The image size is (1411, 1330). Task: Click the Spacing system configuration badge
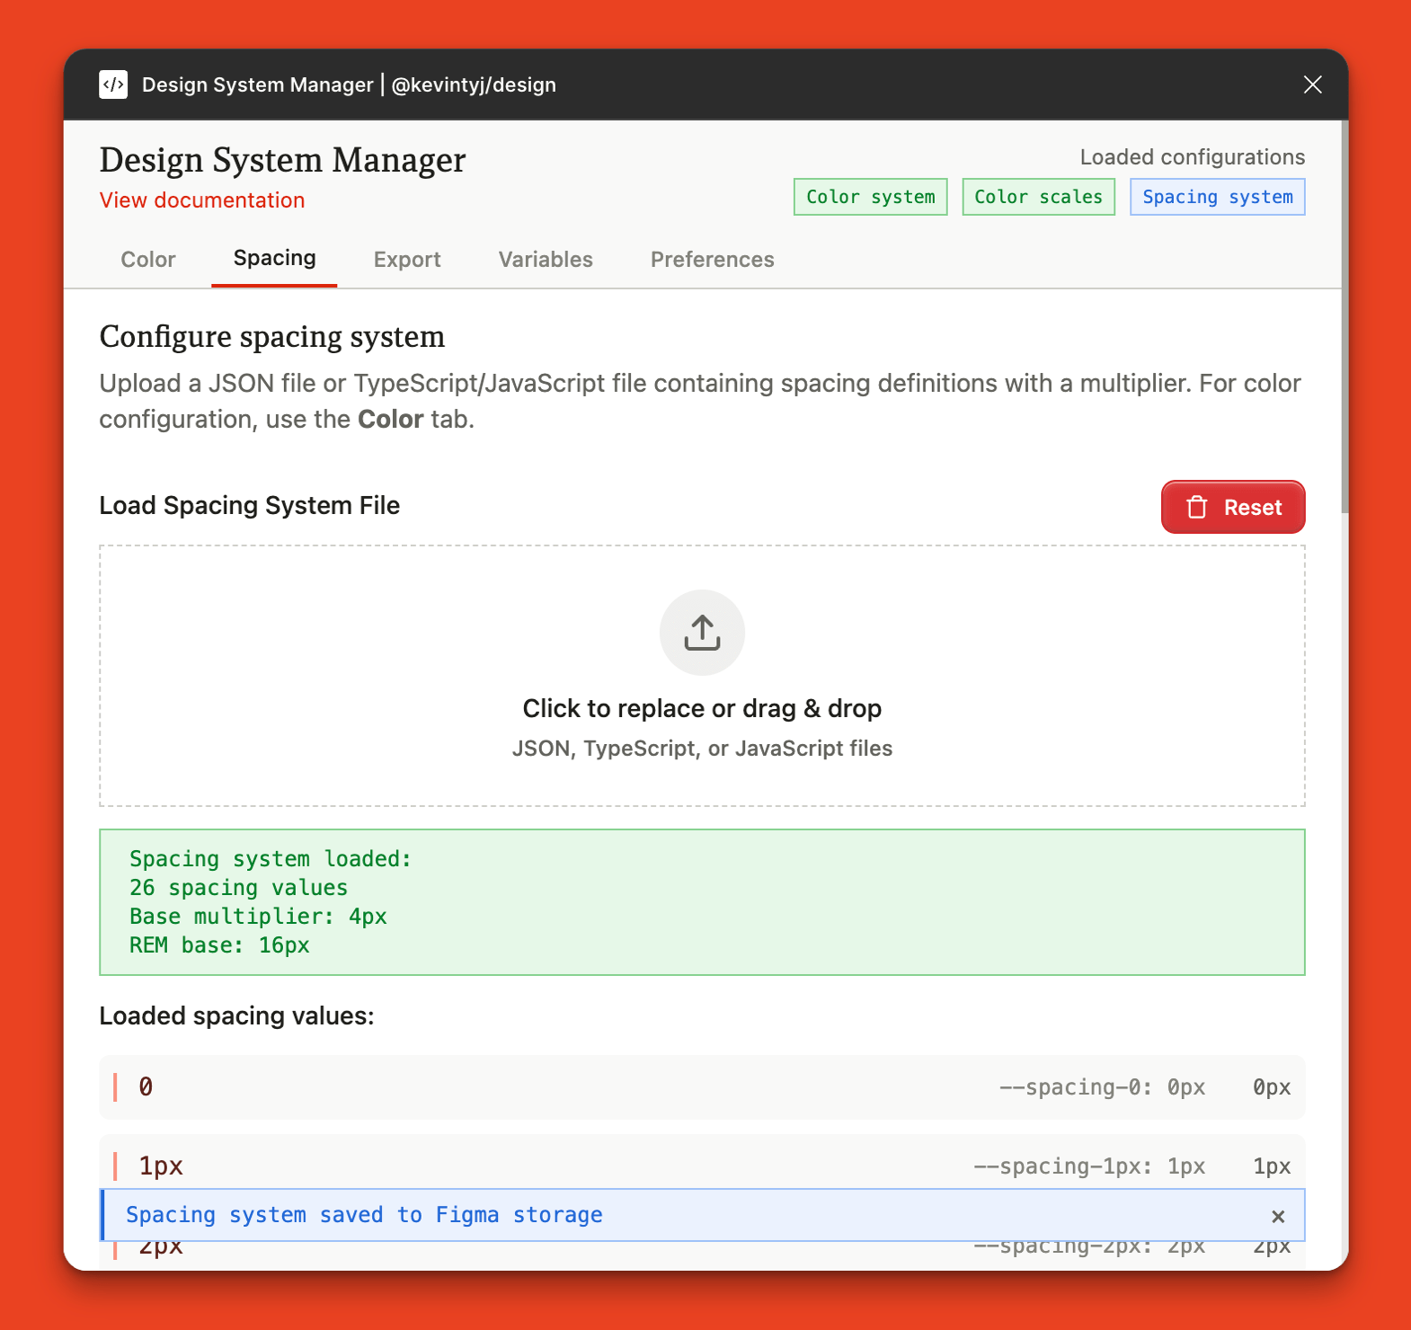(x=1217, y=197)
